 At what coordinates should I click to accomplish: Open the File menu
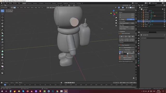pos(4,3)
